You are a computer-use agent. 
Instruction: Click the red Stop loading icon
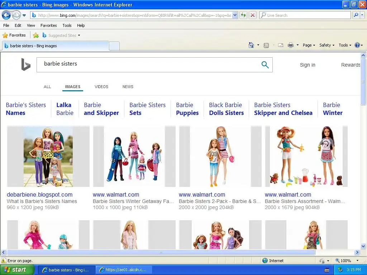pos(253,15)
